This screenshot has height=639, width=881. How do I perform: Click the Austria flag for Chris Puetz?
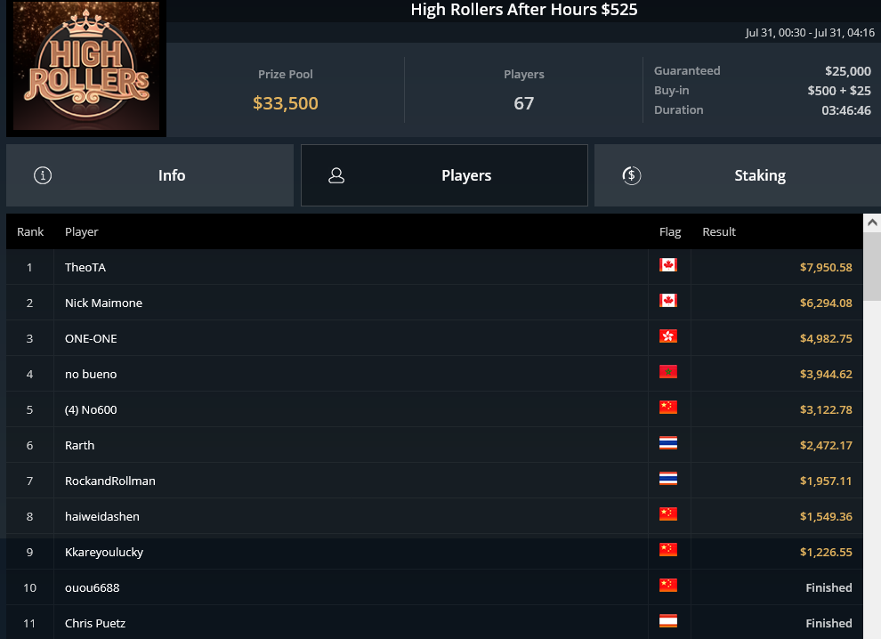tap(668, 621)
